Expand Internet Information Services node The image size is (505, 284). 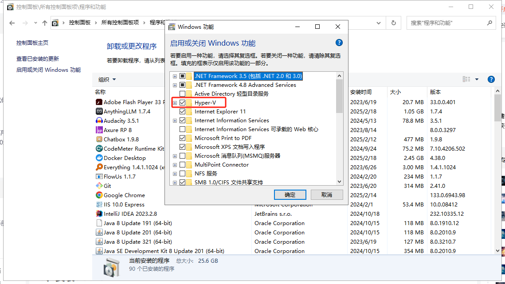point(175,121)
